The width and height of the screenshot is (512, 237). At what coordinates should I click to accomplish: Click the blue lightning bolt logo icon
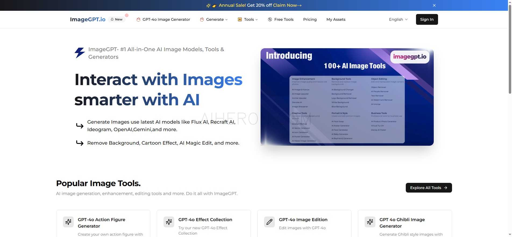80,53
